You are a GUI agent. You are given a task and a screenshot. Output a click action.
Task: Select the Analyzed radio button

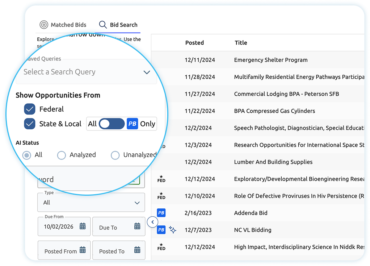61,155
